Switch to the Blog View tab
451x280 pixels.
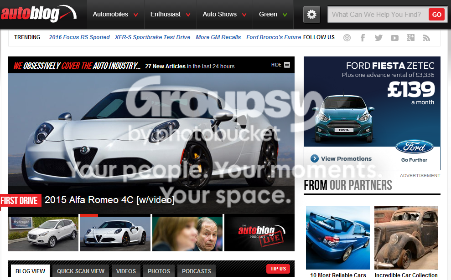30,271
